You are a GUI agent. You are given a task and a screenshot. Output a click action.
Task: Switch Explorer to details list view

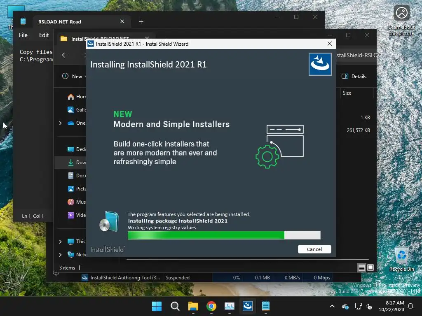pos(361,267)
